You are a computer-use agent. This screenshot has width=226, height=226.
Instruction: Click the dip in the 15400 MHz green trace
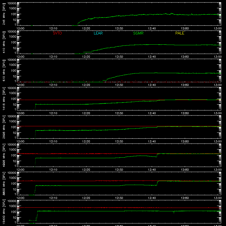coord(174,212)
